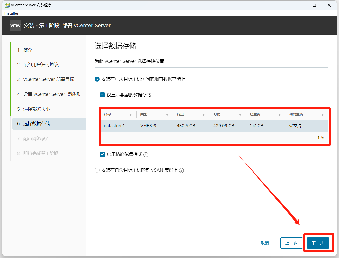Click the 上一步 button
The image size is (339, 258).
[x=291, y=243]
